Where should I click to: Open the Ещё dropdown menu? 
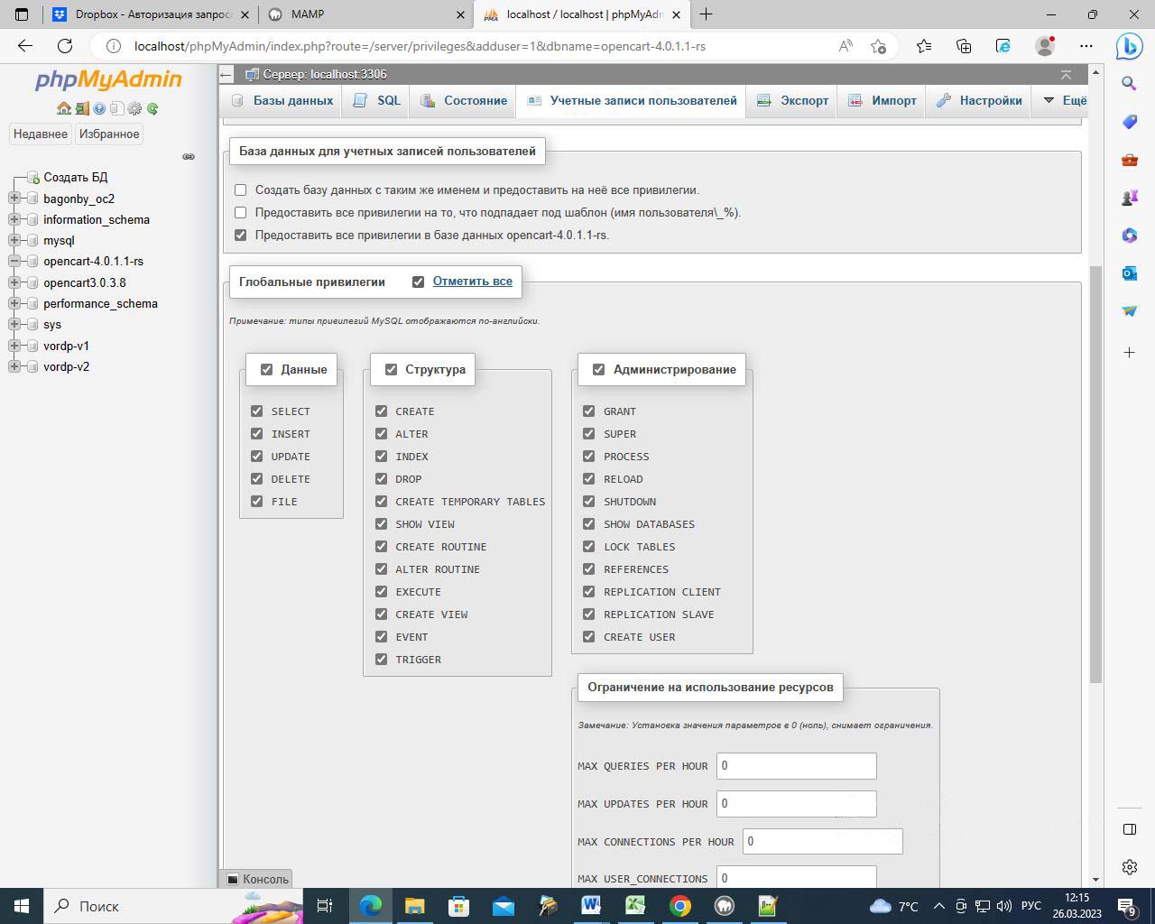1064,100
